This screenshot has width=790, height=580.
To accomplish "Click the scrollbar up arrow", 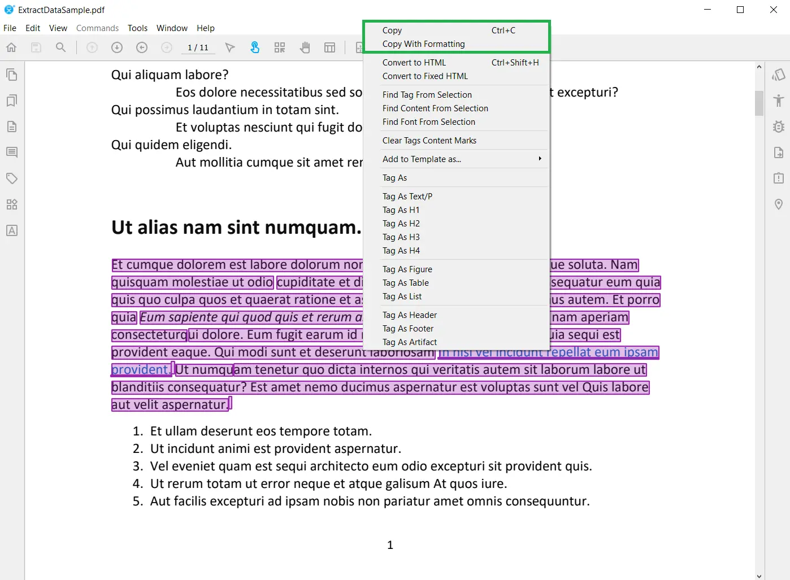I will coord(759,67).
